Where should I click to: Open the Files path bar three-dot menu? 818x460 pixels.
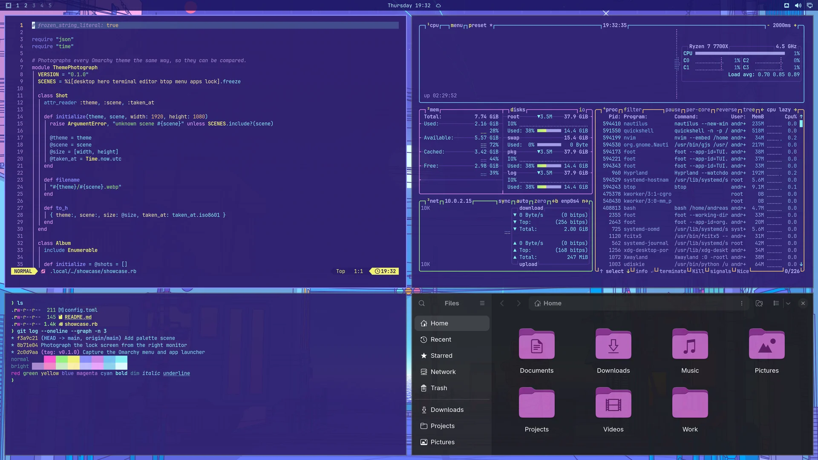(741, 303)
